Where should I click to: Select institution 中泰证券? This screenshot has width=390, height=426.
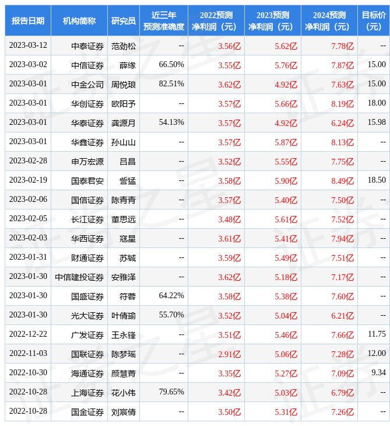[87, 46]
